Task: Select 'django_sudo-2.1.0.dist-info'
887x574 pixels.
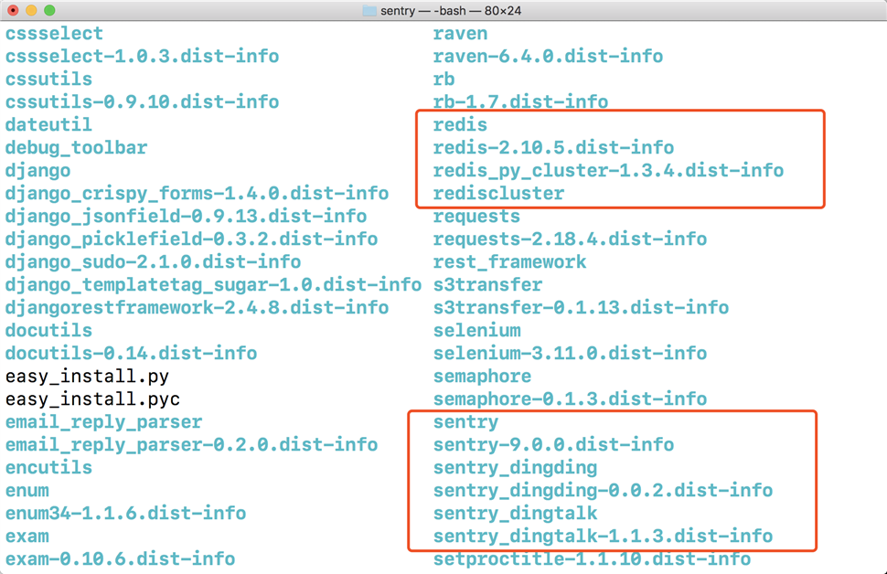Action: pyautogui.click(x=154, y=261)
